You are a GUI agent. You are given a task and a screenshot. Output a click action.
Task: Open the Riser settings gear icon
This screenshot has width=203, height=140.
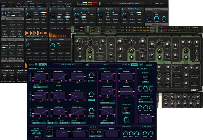tap(141, 65)
